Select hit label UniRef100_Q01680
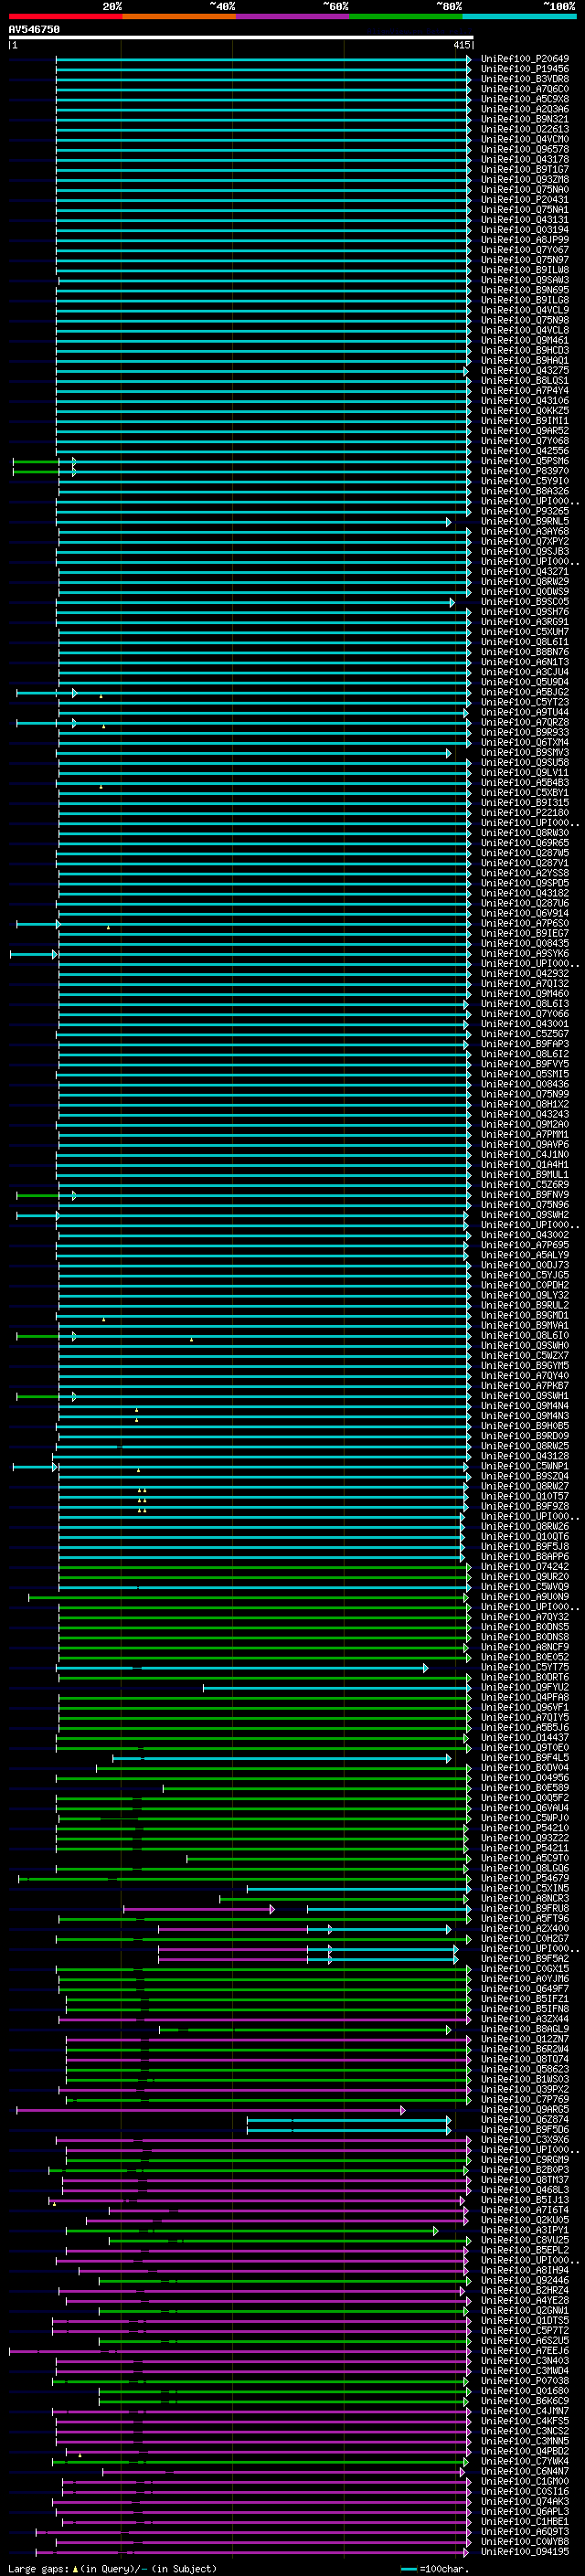This screenshot has height=2576, width=585. [525, 2390]
